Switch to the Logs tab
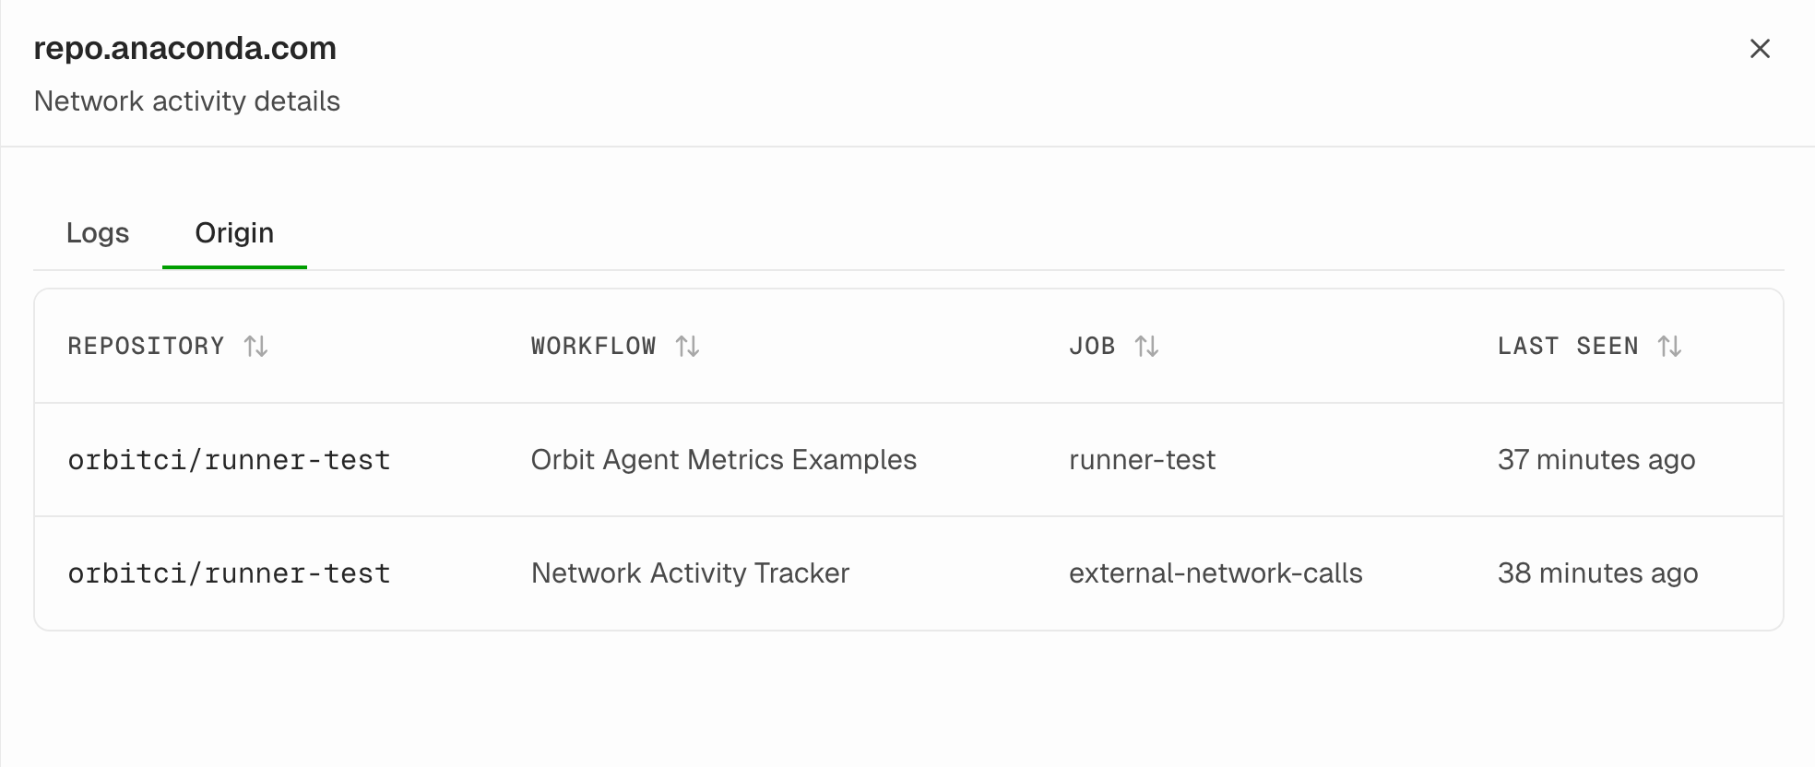Image resolution: width=1815 pixels, height=767 pixels. click(x=98, y=233)
